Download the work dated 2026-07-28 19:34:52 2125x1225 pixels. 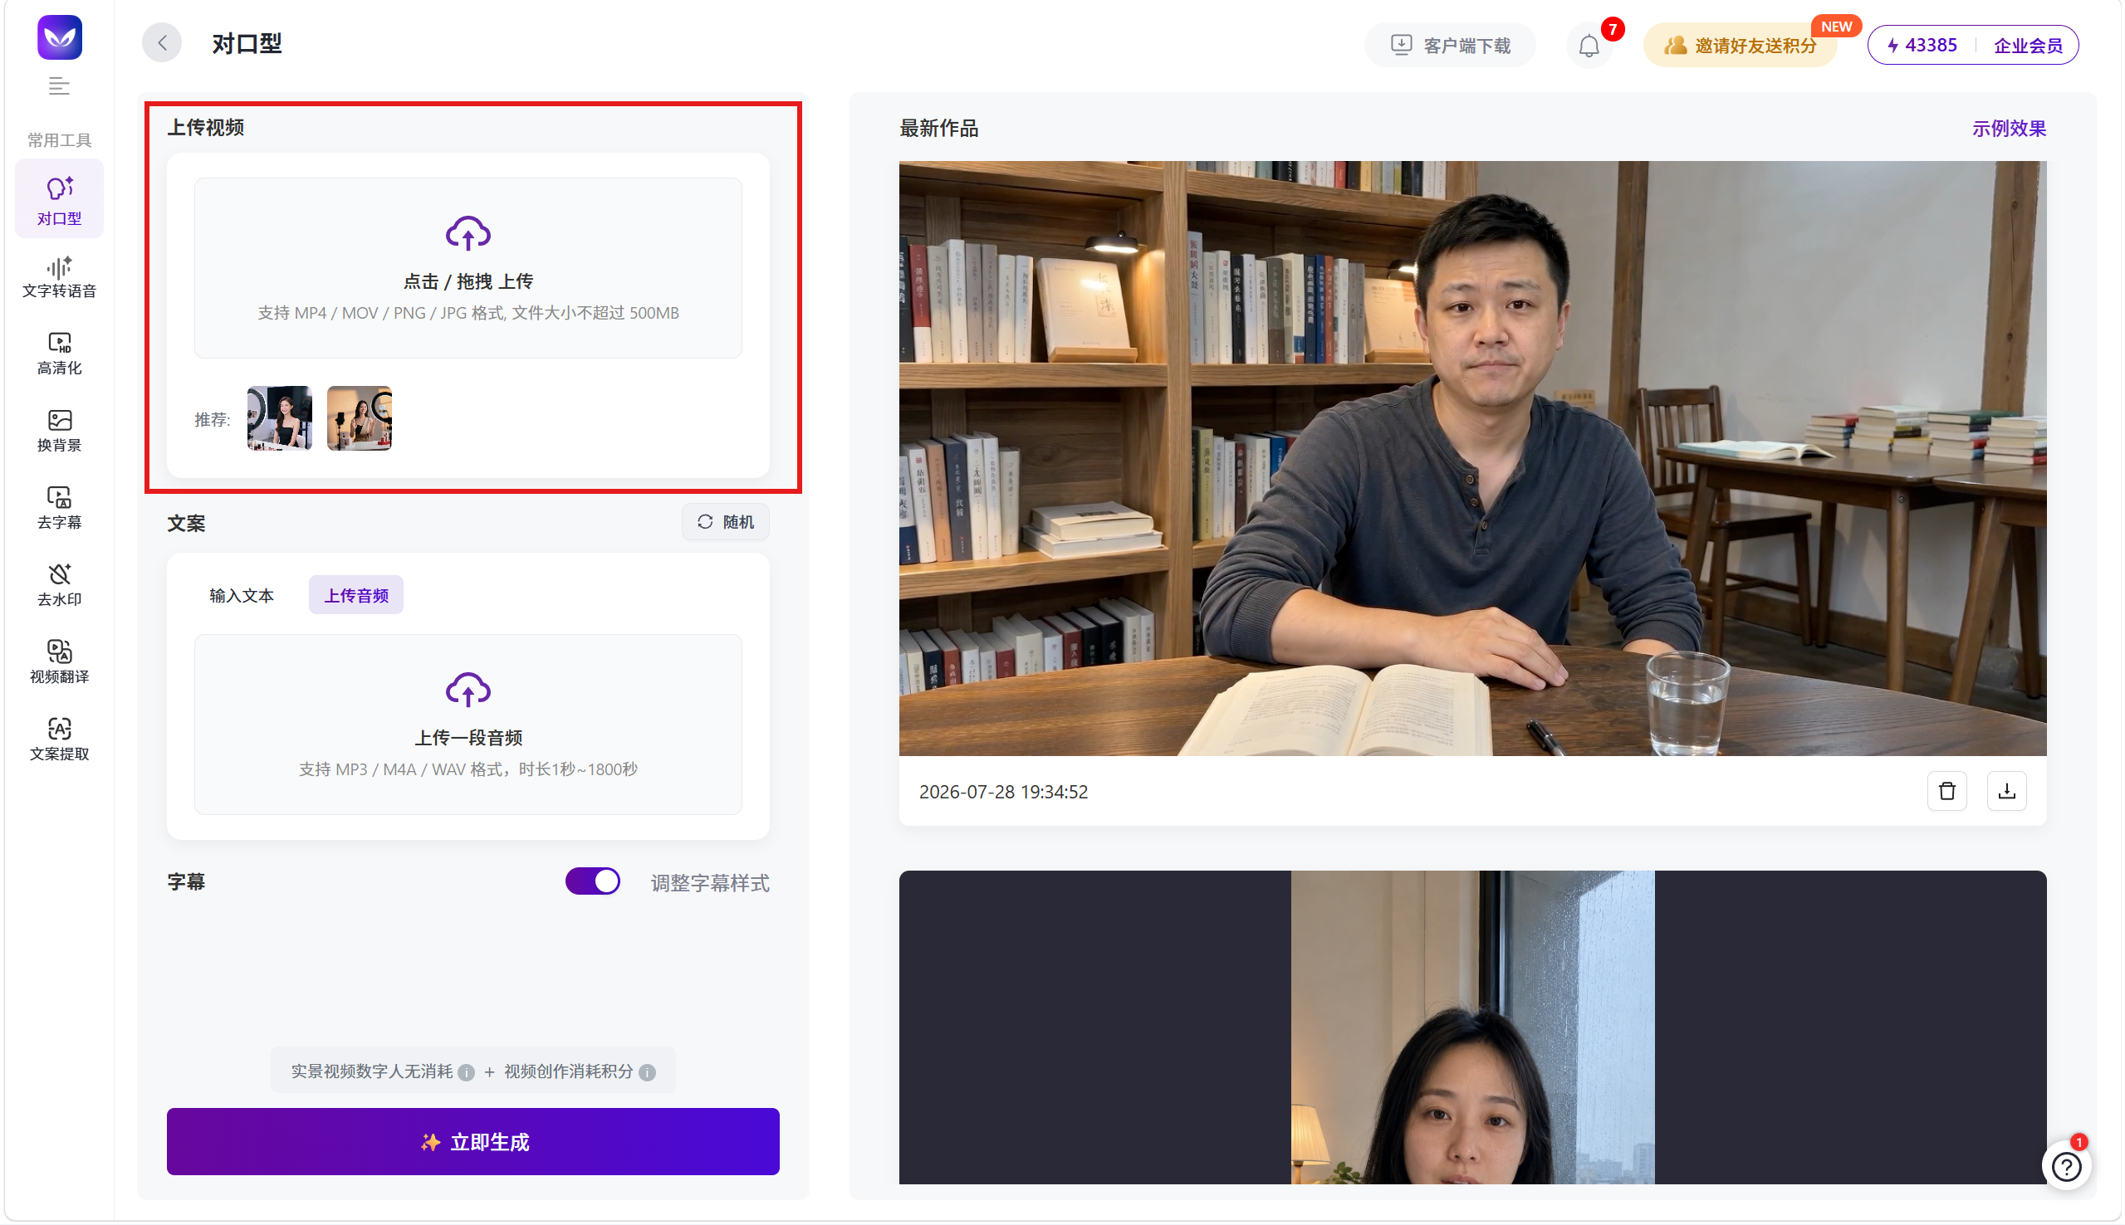(x=2007, y=792)
